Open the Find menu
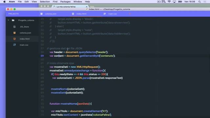 [x=55, y=2]
